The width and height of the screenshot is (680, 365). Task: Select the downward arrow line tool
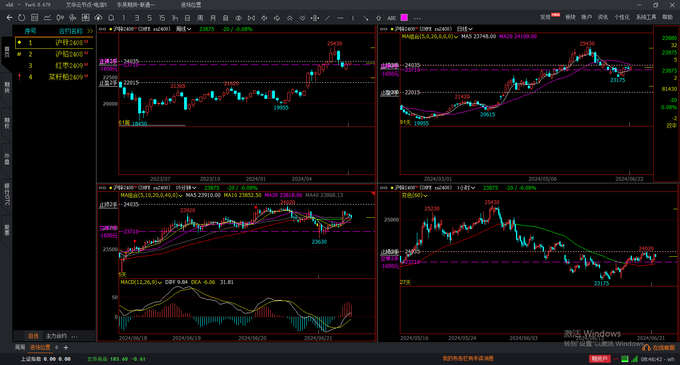coord(365,18)
